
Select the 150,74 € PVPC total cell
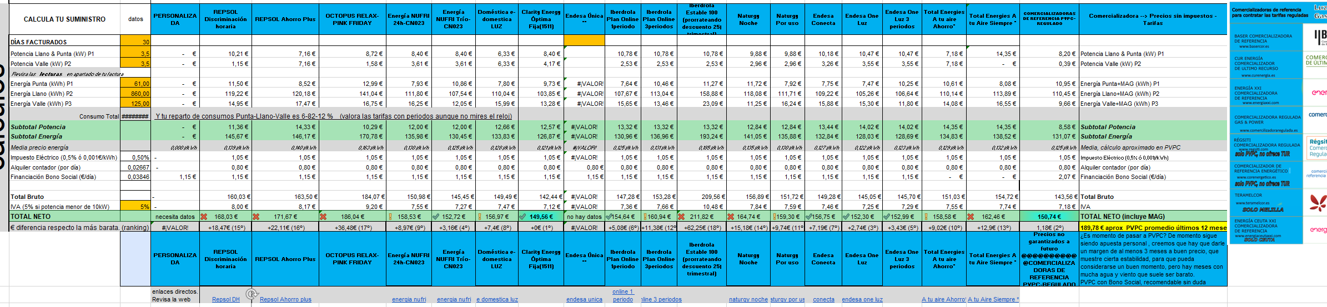[x=1049, y=217]
